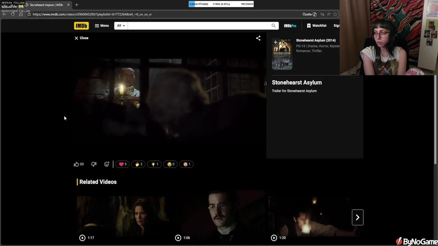The width and height of the screenshot is (438, 246).
Task: Add this page to favorites star
Action: pyautogui.click(x=335, y=14)
